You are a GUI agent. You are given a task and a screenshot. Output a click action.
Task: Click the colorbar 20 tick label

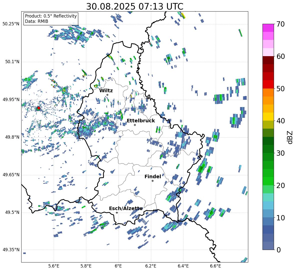pos(280,186)
